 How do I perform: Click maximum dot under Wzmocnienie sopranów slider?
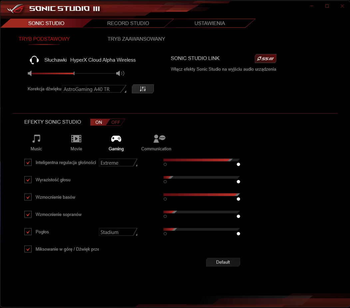tap(238, 216)
